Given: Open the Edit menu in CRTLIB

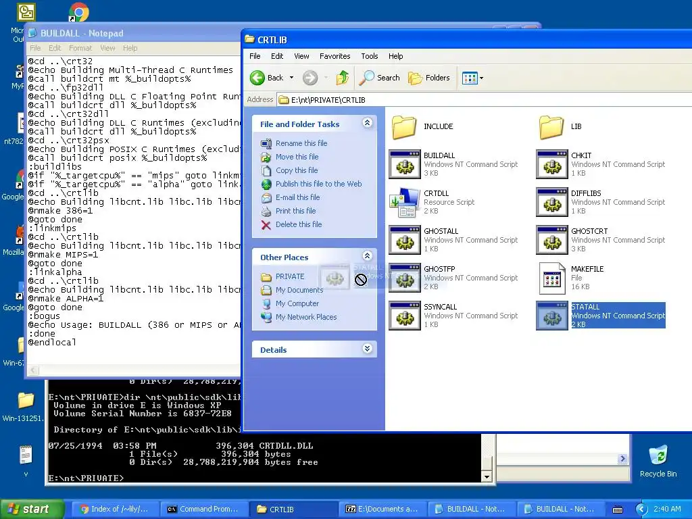Looking at the screenshot, I should click(277, 56).
